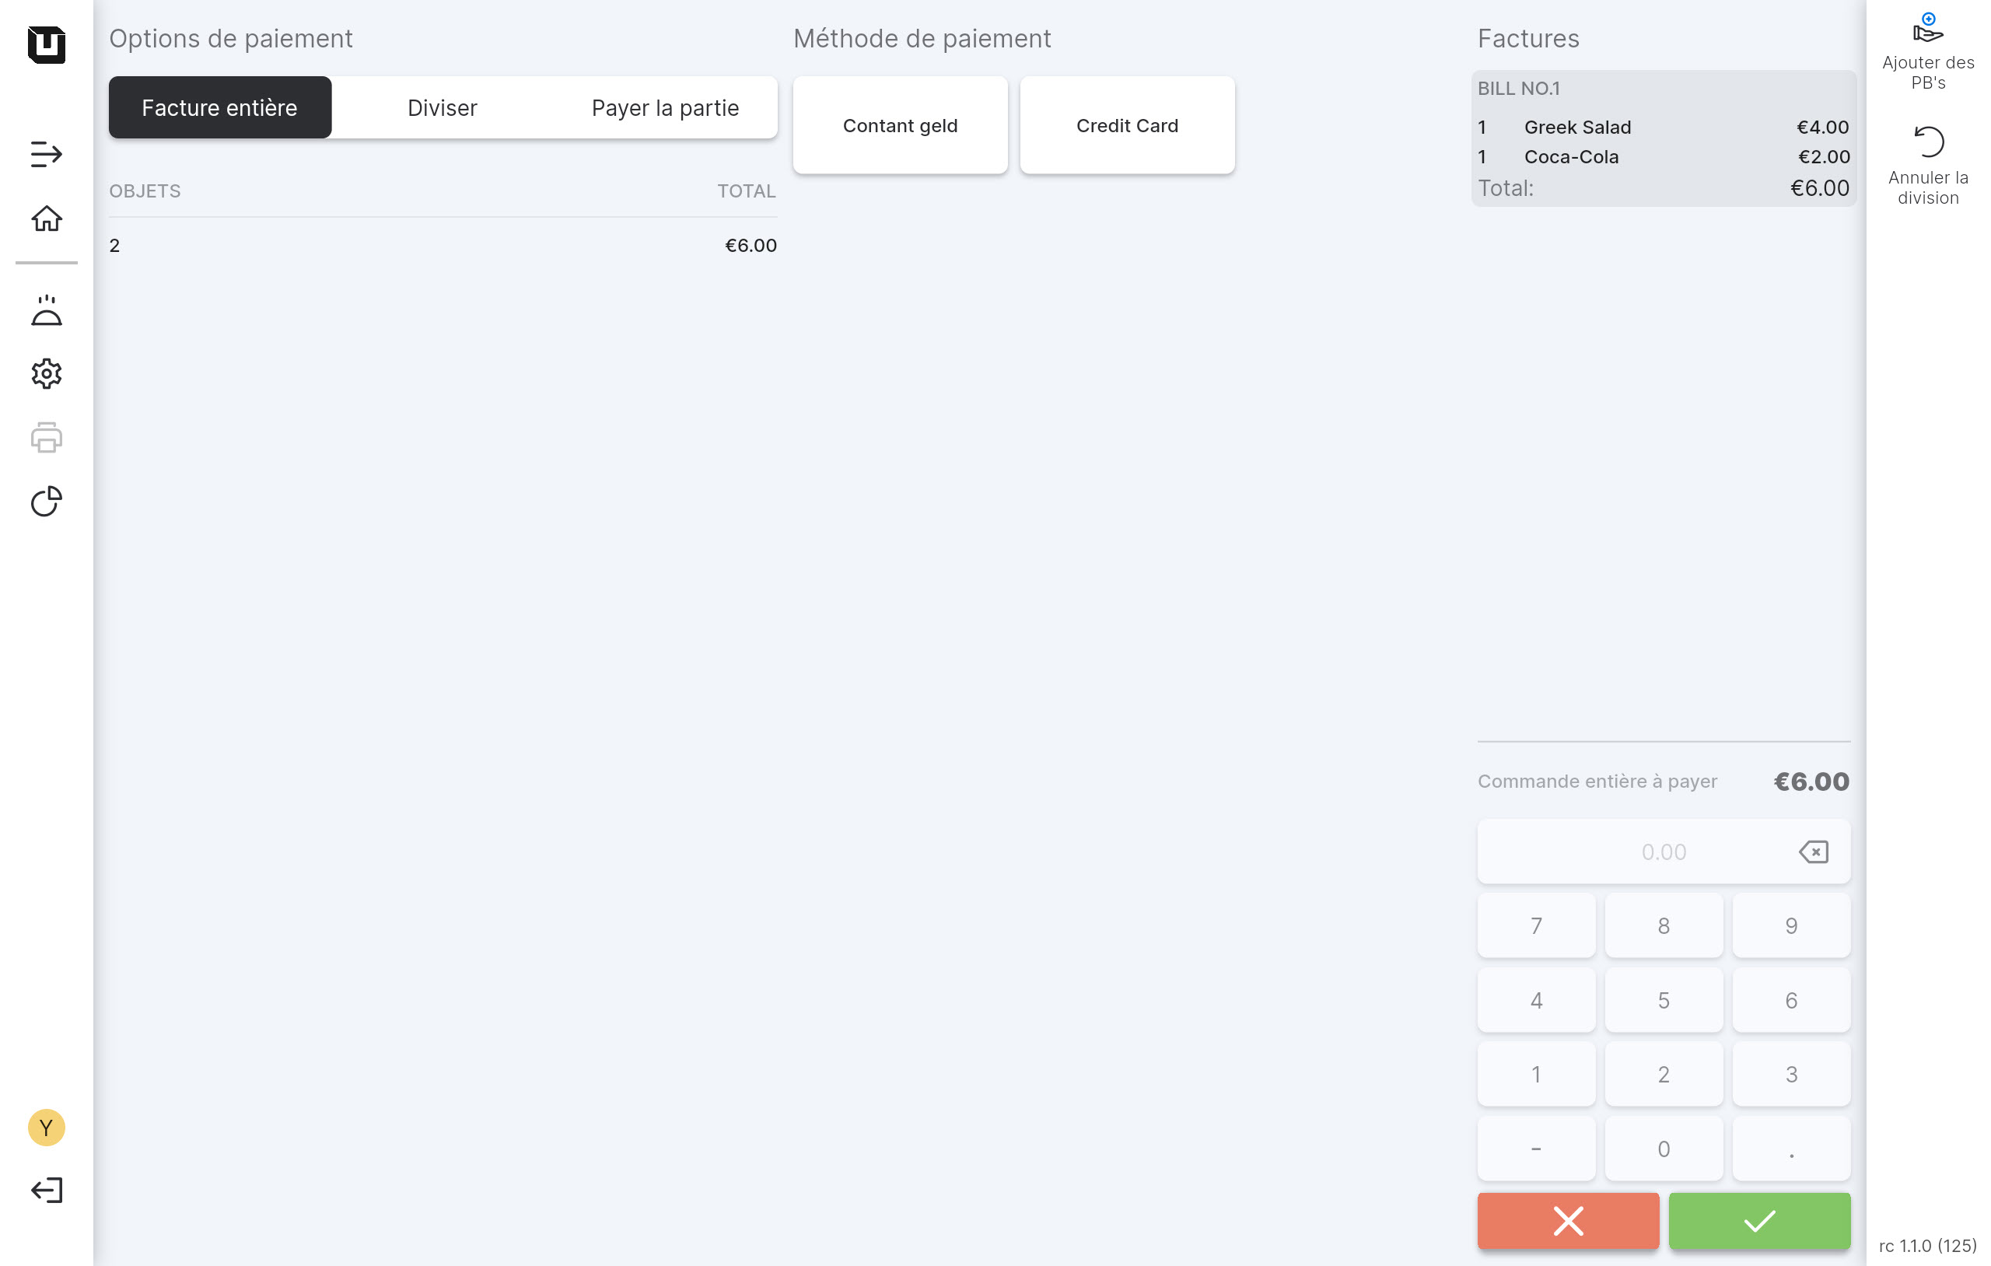Open the settings gear icon
Viewport: 1991px width, 1266px height.
point(47,374)
